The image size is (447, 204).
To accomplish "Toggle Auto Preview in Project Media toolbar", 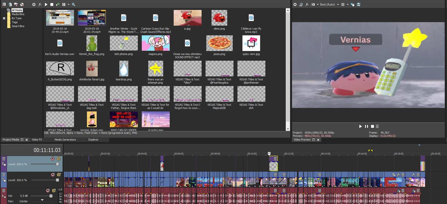I will [x=58, y=4].
